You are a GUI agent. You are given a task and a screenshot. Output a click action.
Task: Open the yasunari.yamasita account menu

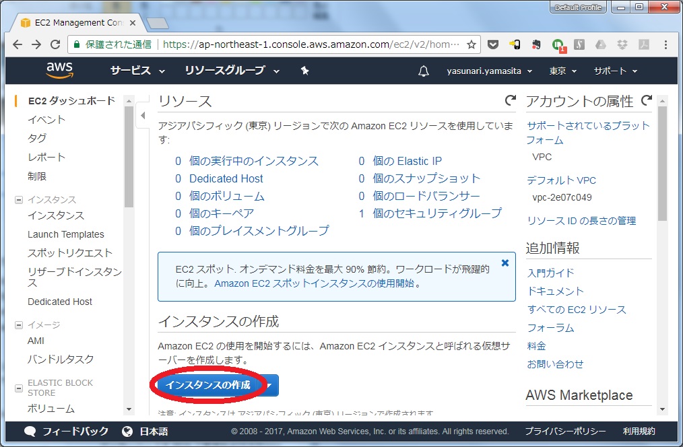tap(489, 71)
